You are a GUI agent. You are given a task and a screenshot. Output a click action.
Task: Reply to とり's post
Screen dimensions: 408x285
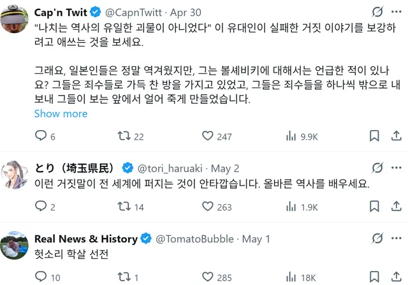tap(41, 206)
